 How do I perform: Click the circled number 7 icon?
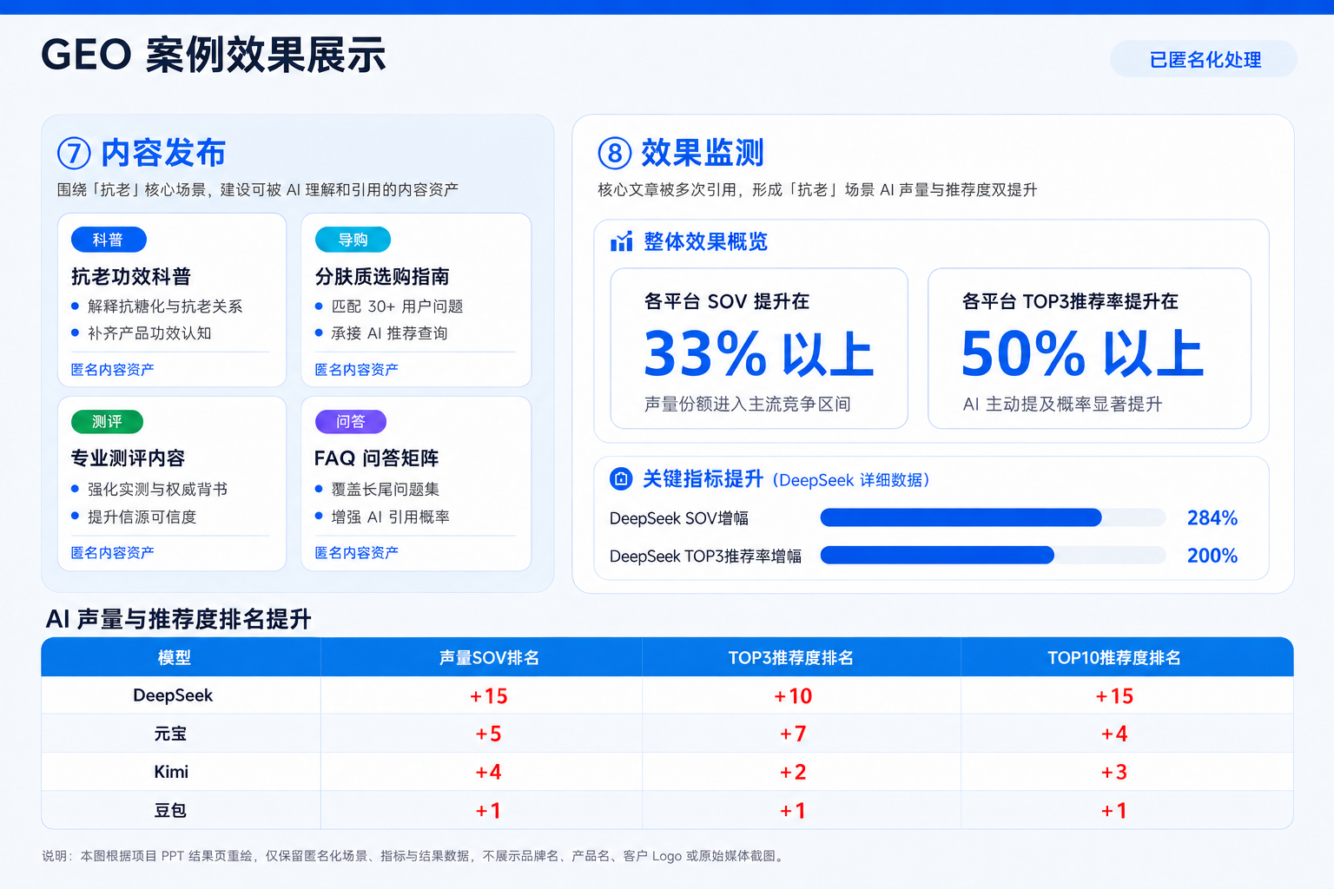pyautogui.click(x=74, y=154)
